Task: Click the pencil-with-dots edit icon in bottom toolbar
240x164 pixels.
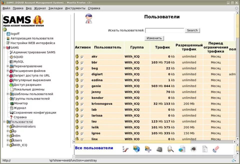Action: click(x=125, y=149)
